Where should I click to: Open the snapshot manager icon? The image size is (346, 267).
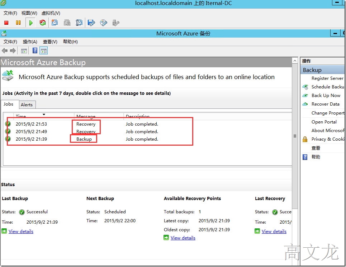(79, 23)
